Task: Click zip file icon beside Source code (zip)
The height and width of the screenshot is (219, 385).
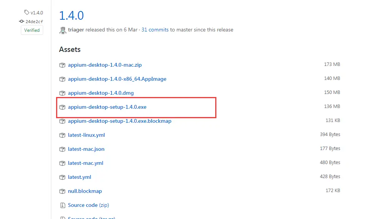Action: point(63,205)
